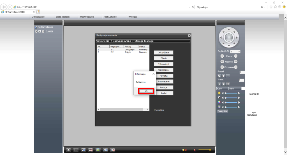
Task: Open the browser search provider dropdown
Action: pyautogui.click(x=265, y=7)
